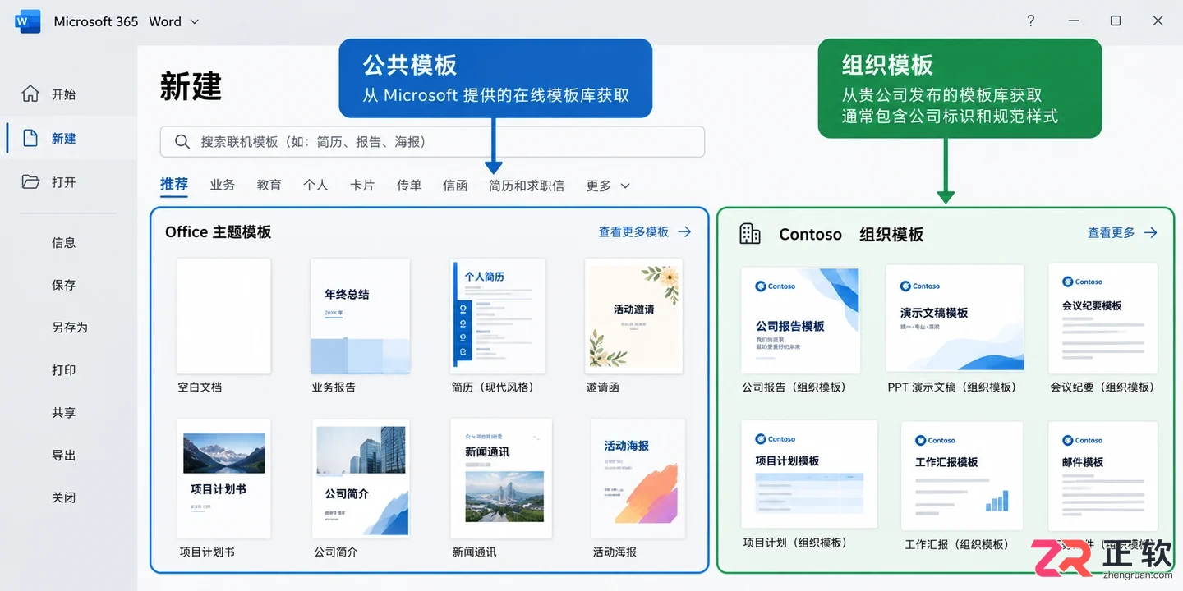This screenshot has width=1183, height=591.
Task: Click the document icon beside 新建
Action: [x=30, y=138]
